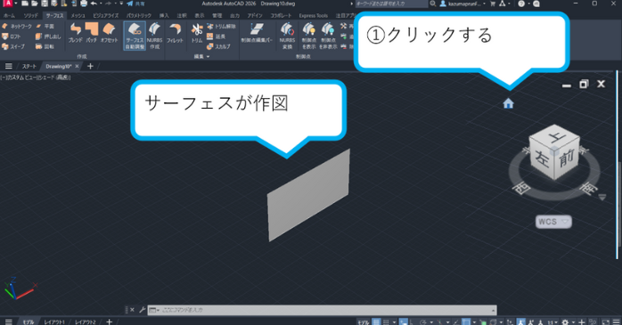Toggle snap mode in the status bar

386,321
